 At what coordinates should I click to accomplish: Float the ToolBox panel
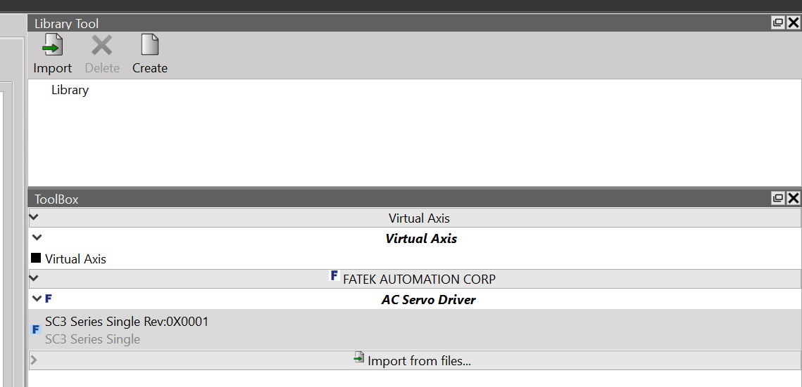tap(778, 199)
